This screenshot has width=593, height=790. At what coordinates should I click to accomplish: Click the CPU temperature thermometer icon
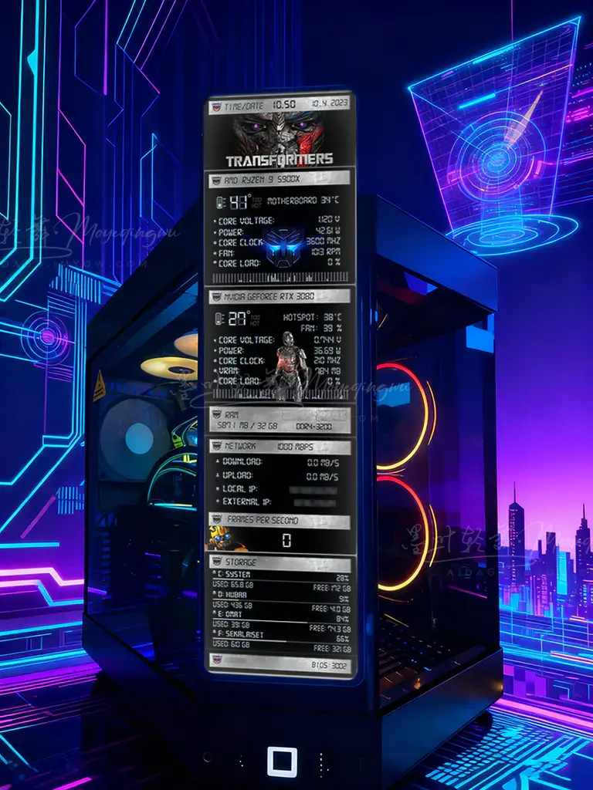220,203
